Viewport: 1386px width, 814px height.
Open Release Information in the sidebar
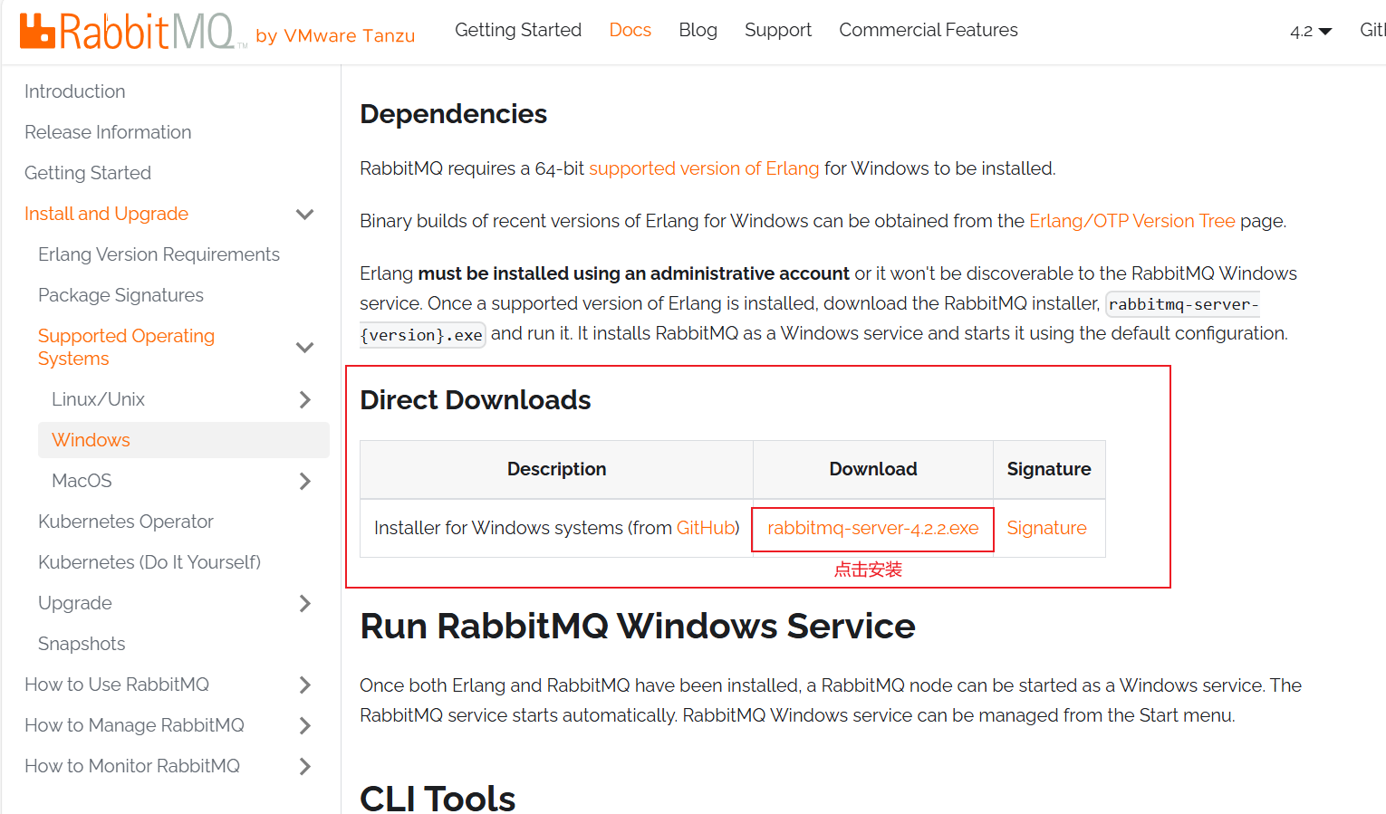click(x=108, y=132)
